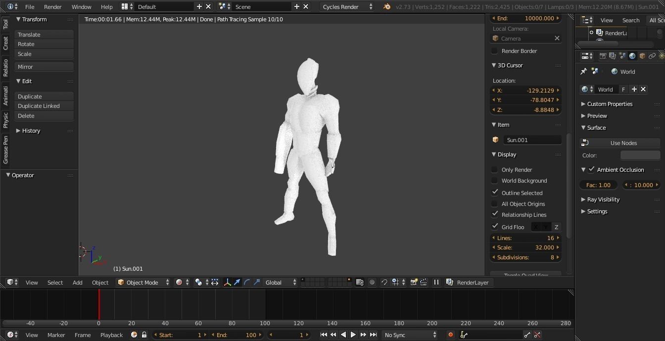The image size is (665, 341).
Task: Toggle the snap magnet icon
Action: coord(384,282)
